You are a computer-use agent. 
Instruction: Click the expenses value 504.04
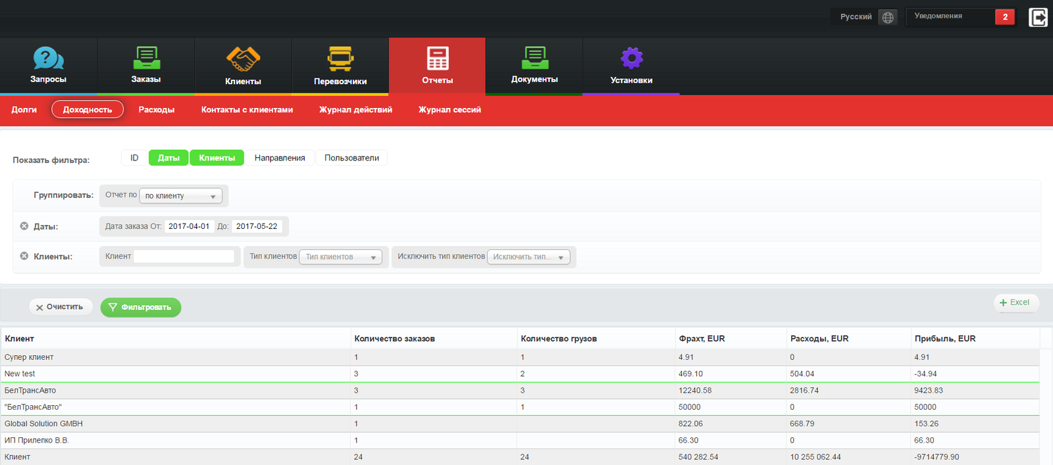(x=802, y=374)
